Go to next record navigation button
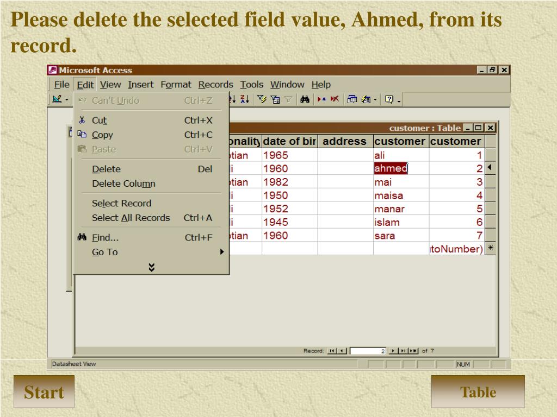557x417 pixels. (394, 351)
